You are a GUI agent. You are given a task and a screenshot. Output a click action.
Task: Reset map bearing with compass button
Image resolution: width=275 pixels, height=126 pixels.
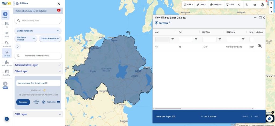coord(271,12)
